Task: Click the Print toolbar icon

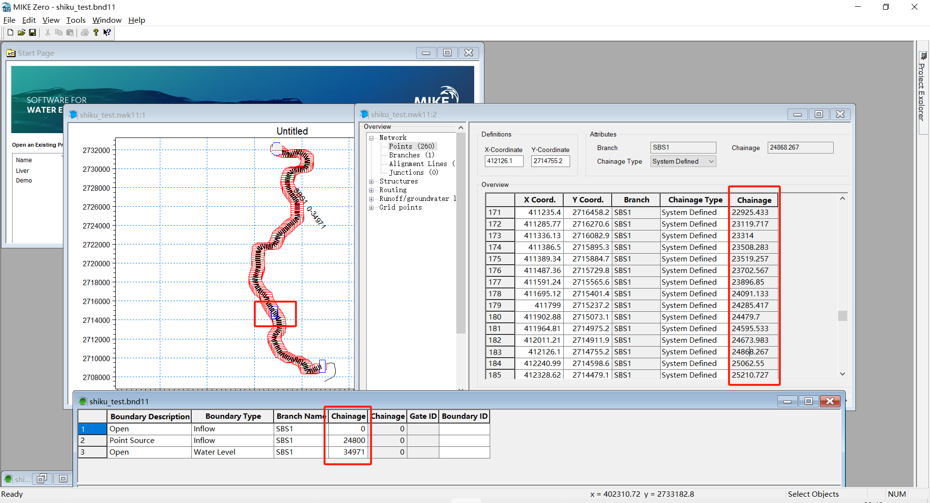Action: click(85, 32)
